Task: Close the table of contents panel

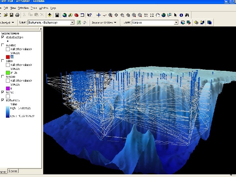Action: 41,29
